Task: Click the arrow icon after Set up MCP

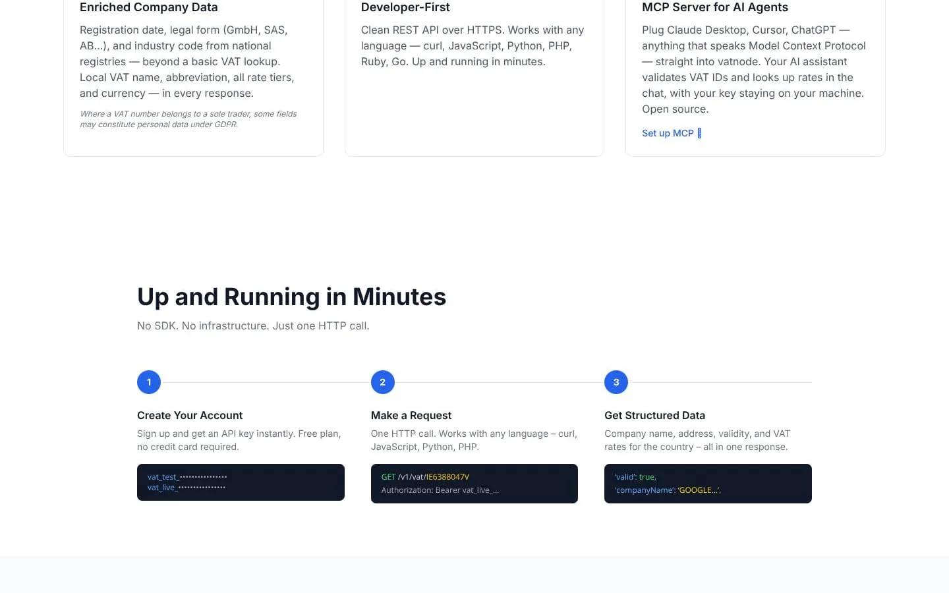Action: click(699, 133)
